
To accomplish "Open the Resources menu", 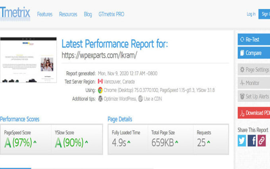I will pos(68,14).
